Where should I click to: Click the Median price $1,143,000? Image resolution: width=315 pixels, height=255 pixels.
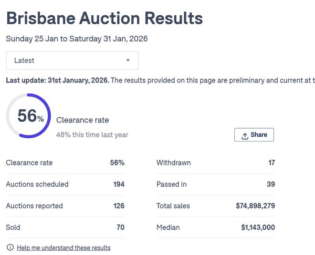258,227
